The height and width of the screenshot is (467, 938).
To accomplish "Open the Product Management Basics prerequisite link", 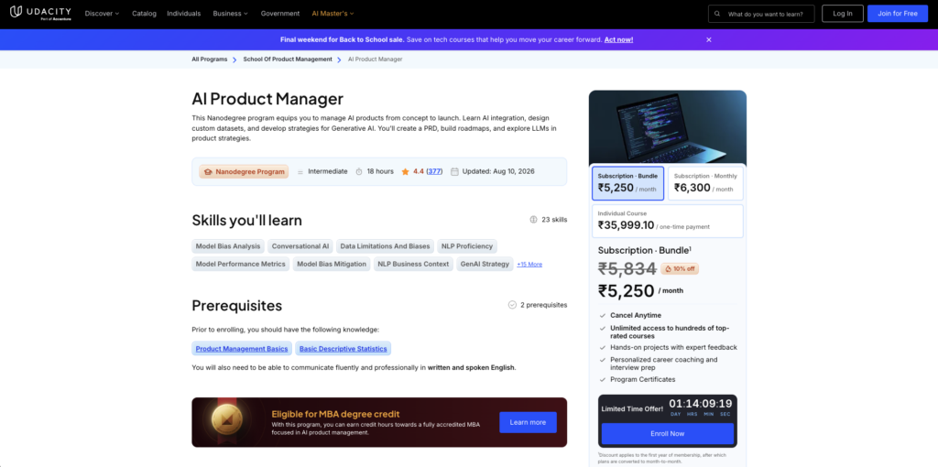I will [242, 349].
